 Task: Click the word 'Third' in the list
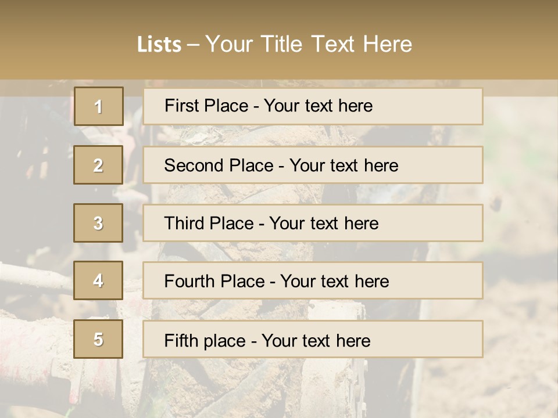tap(184, 224)
